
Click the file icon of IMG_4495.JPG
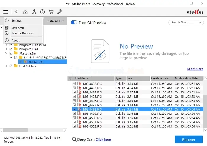[79, 96]
